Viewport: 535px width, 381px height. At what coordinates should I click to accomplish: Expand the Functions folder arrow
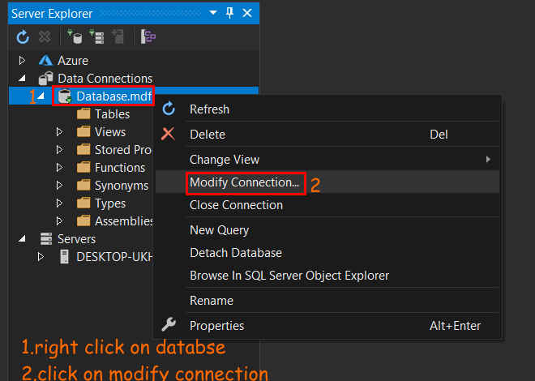tap(59, 168)
